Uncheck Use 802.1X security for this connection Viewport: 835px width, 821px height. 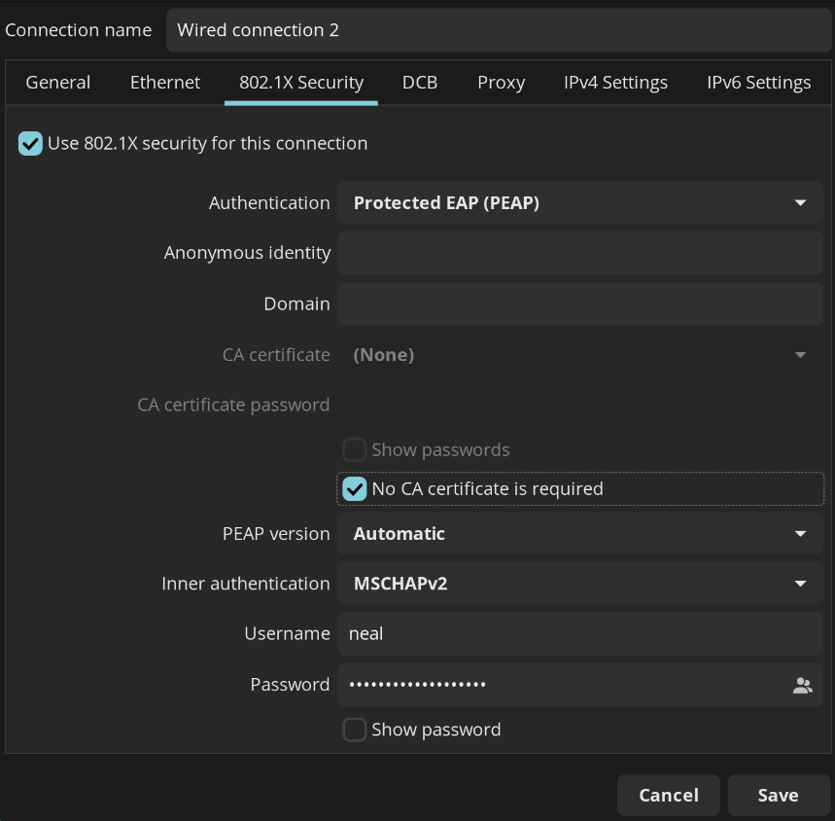point(30,144)
